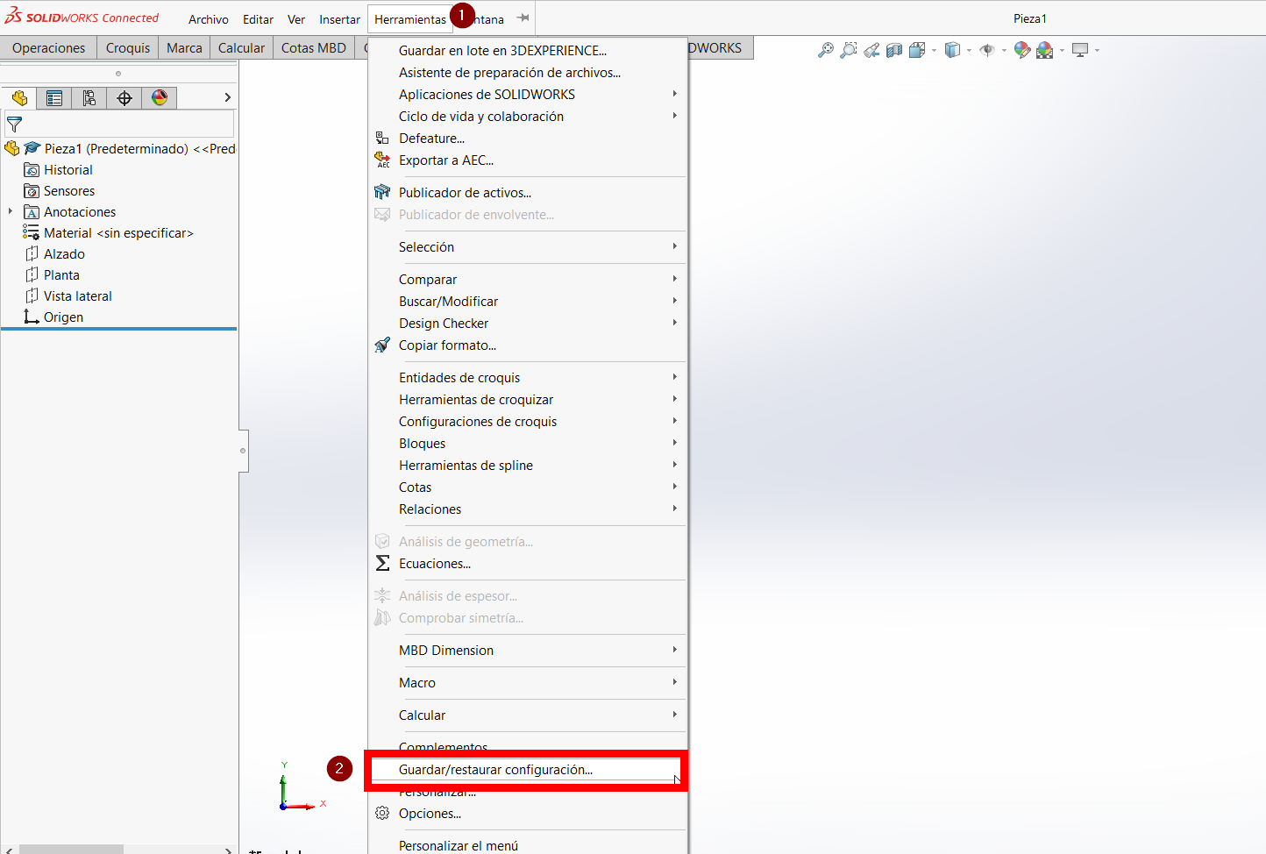Show more manager tabs chevron

[227, 98]
